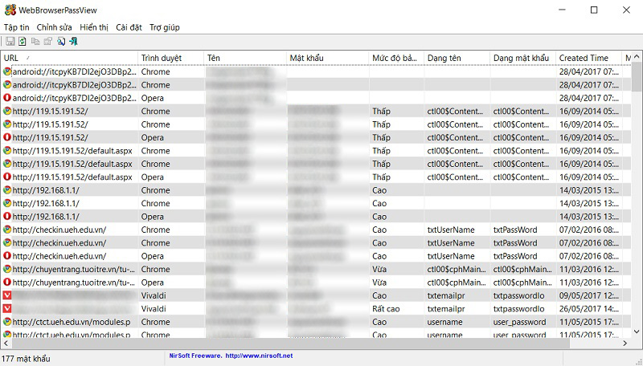The image size is (643, 366).
Task: Click Opera icon beside 119.15.191.52/default.aspx row
Action: pyautogui.click(x=7, y=177)
